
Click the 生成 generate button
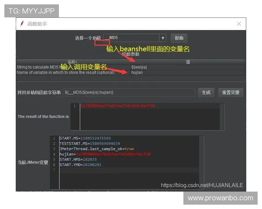[x=206, y=92]
